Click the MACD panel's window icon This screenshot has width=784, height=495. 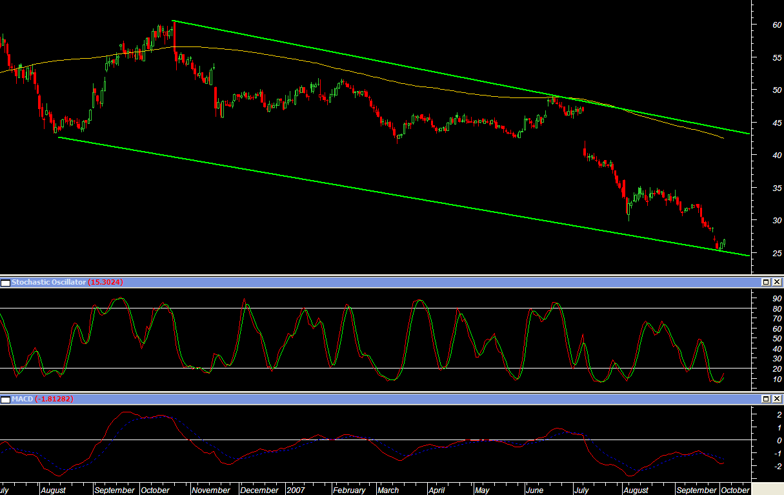coord(6,399)
